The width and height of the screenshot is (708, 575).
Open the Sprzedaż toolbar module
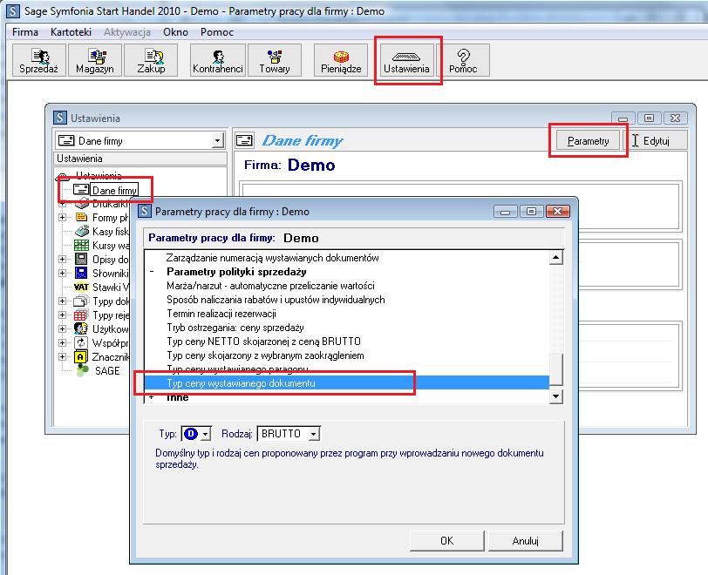39,60
